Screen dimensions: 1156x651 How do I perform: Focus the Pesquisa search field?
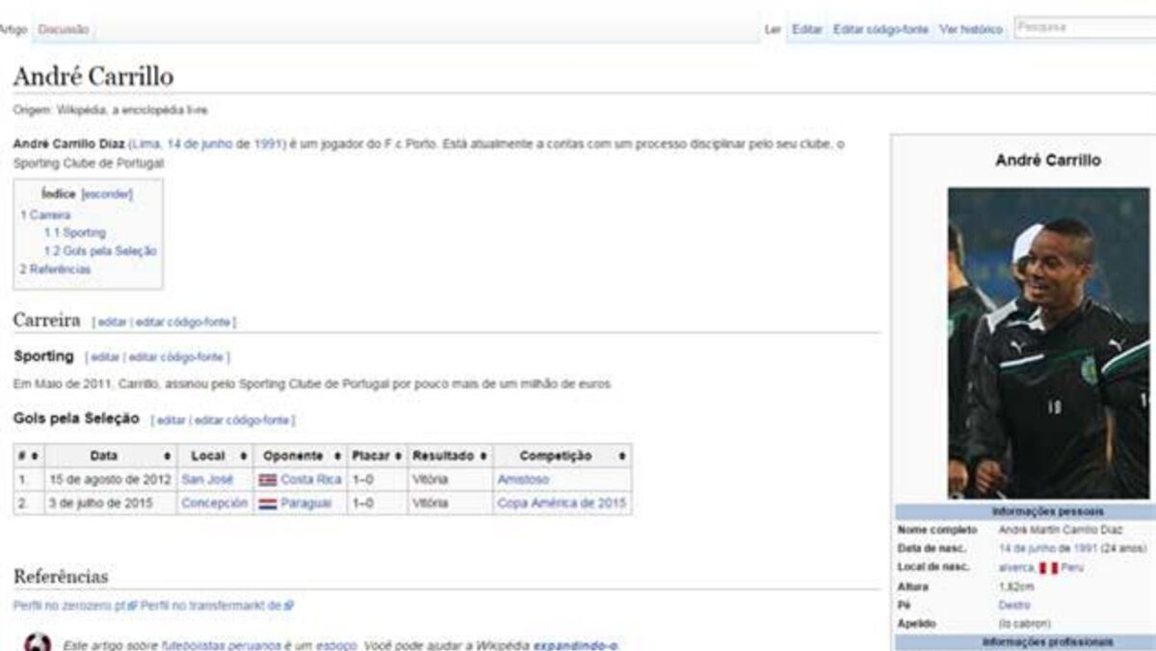tap(1084, 28)
